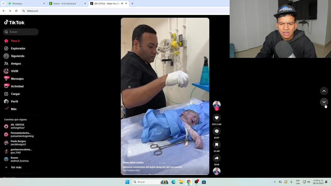Focus the TikTok Buscar search field
The image size is (331, 186).
pos(21,32)
